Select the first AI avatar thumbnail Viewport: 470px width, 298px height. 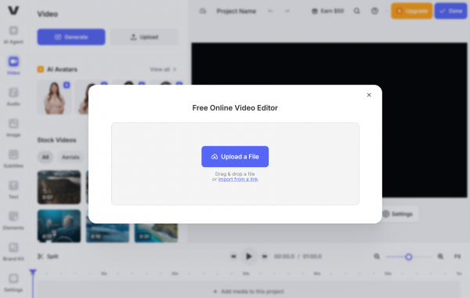click(54, 97)
